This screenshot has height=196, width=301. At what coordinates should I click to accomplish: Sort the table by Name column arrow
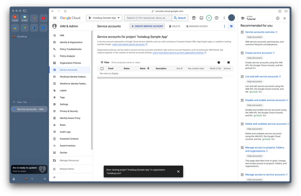[x=148, y=69]
